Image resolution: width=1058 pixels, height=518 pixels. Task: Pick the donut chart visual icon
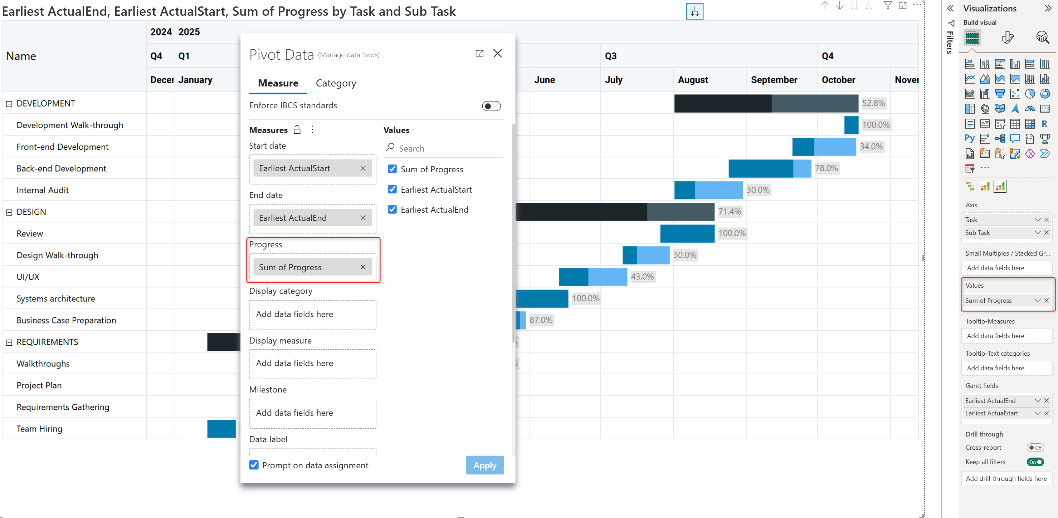(x=1044, y=94)
